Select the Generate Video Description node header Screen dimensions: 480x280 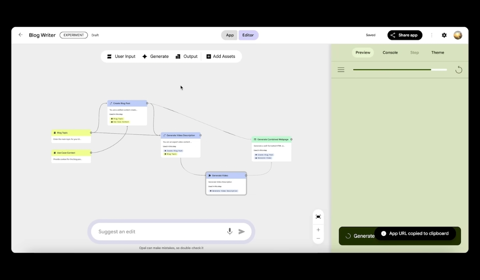coord(181,135)
